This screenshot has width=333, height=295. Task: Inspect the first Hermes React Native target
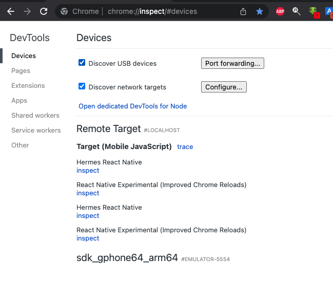[x=88, y=171]
